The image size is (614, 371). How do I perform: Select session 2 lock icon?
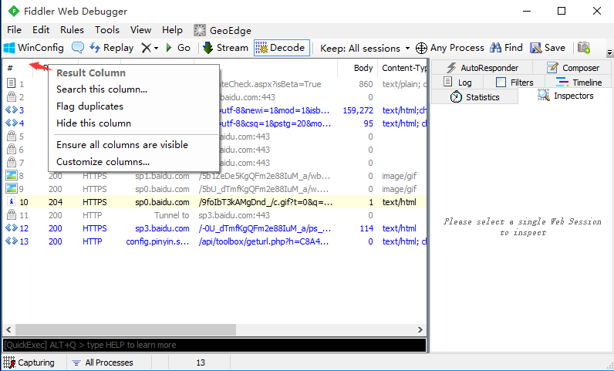[11, 96]
